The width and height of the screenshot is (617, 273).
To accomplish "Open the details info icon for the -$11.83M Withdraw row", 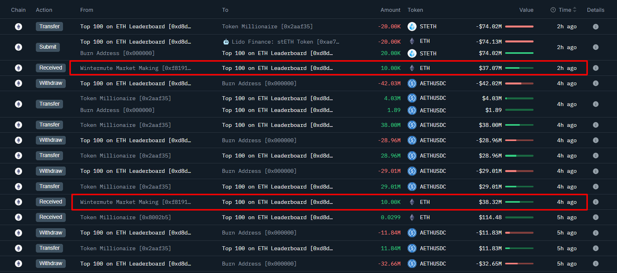I will 595,233.
